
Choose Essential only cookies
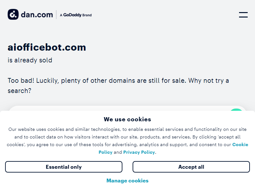click(64, 167)
